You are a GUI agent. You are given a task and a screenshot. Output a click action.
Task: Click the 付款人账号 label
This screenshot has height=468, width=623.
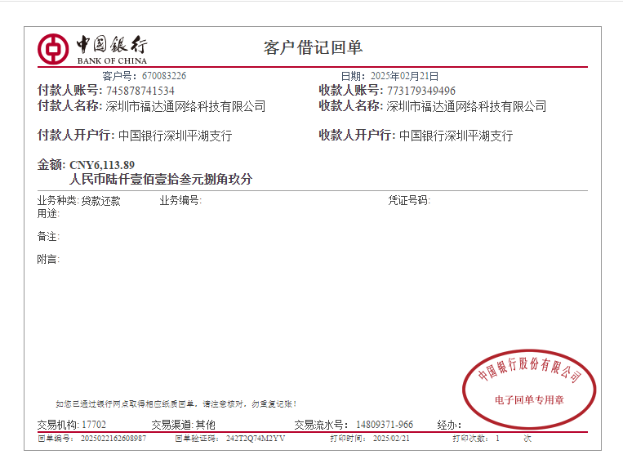(x=70, y=91)
